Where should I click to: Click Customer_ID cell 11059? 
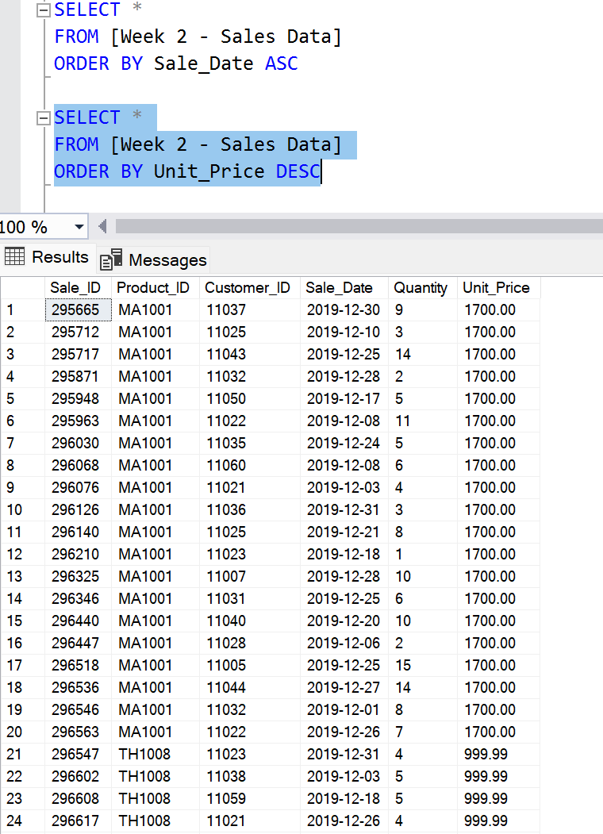point(249,798)
